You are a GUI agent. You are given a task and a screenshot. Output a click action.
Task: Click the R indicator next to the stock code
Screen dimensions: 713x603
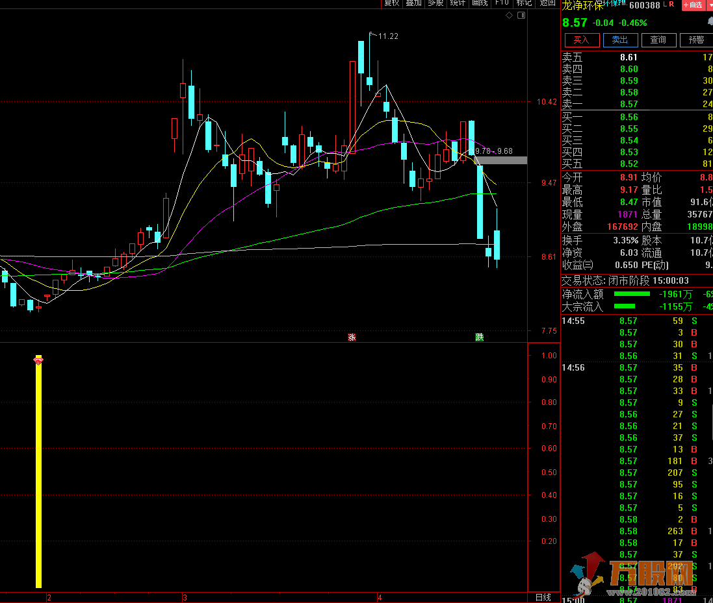pyautogui.click(x=671, y=4)
